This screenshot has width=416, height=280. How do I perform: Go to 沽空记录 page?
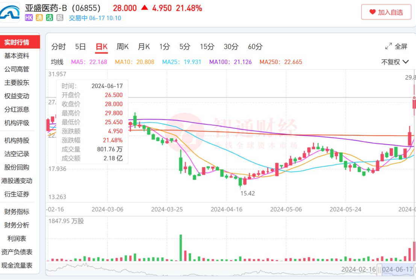(x=17, y=154)
